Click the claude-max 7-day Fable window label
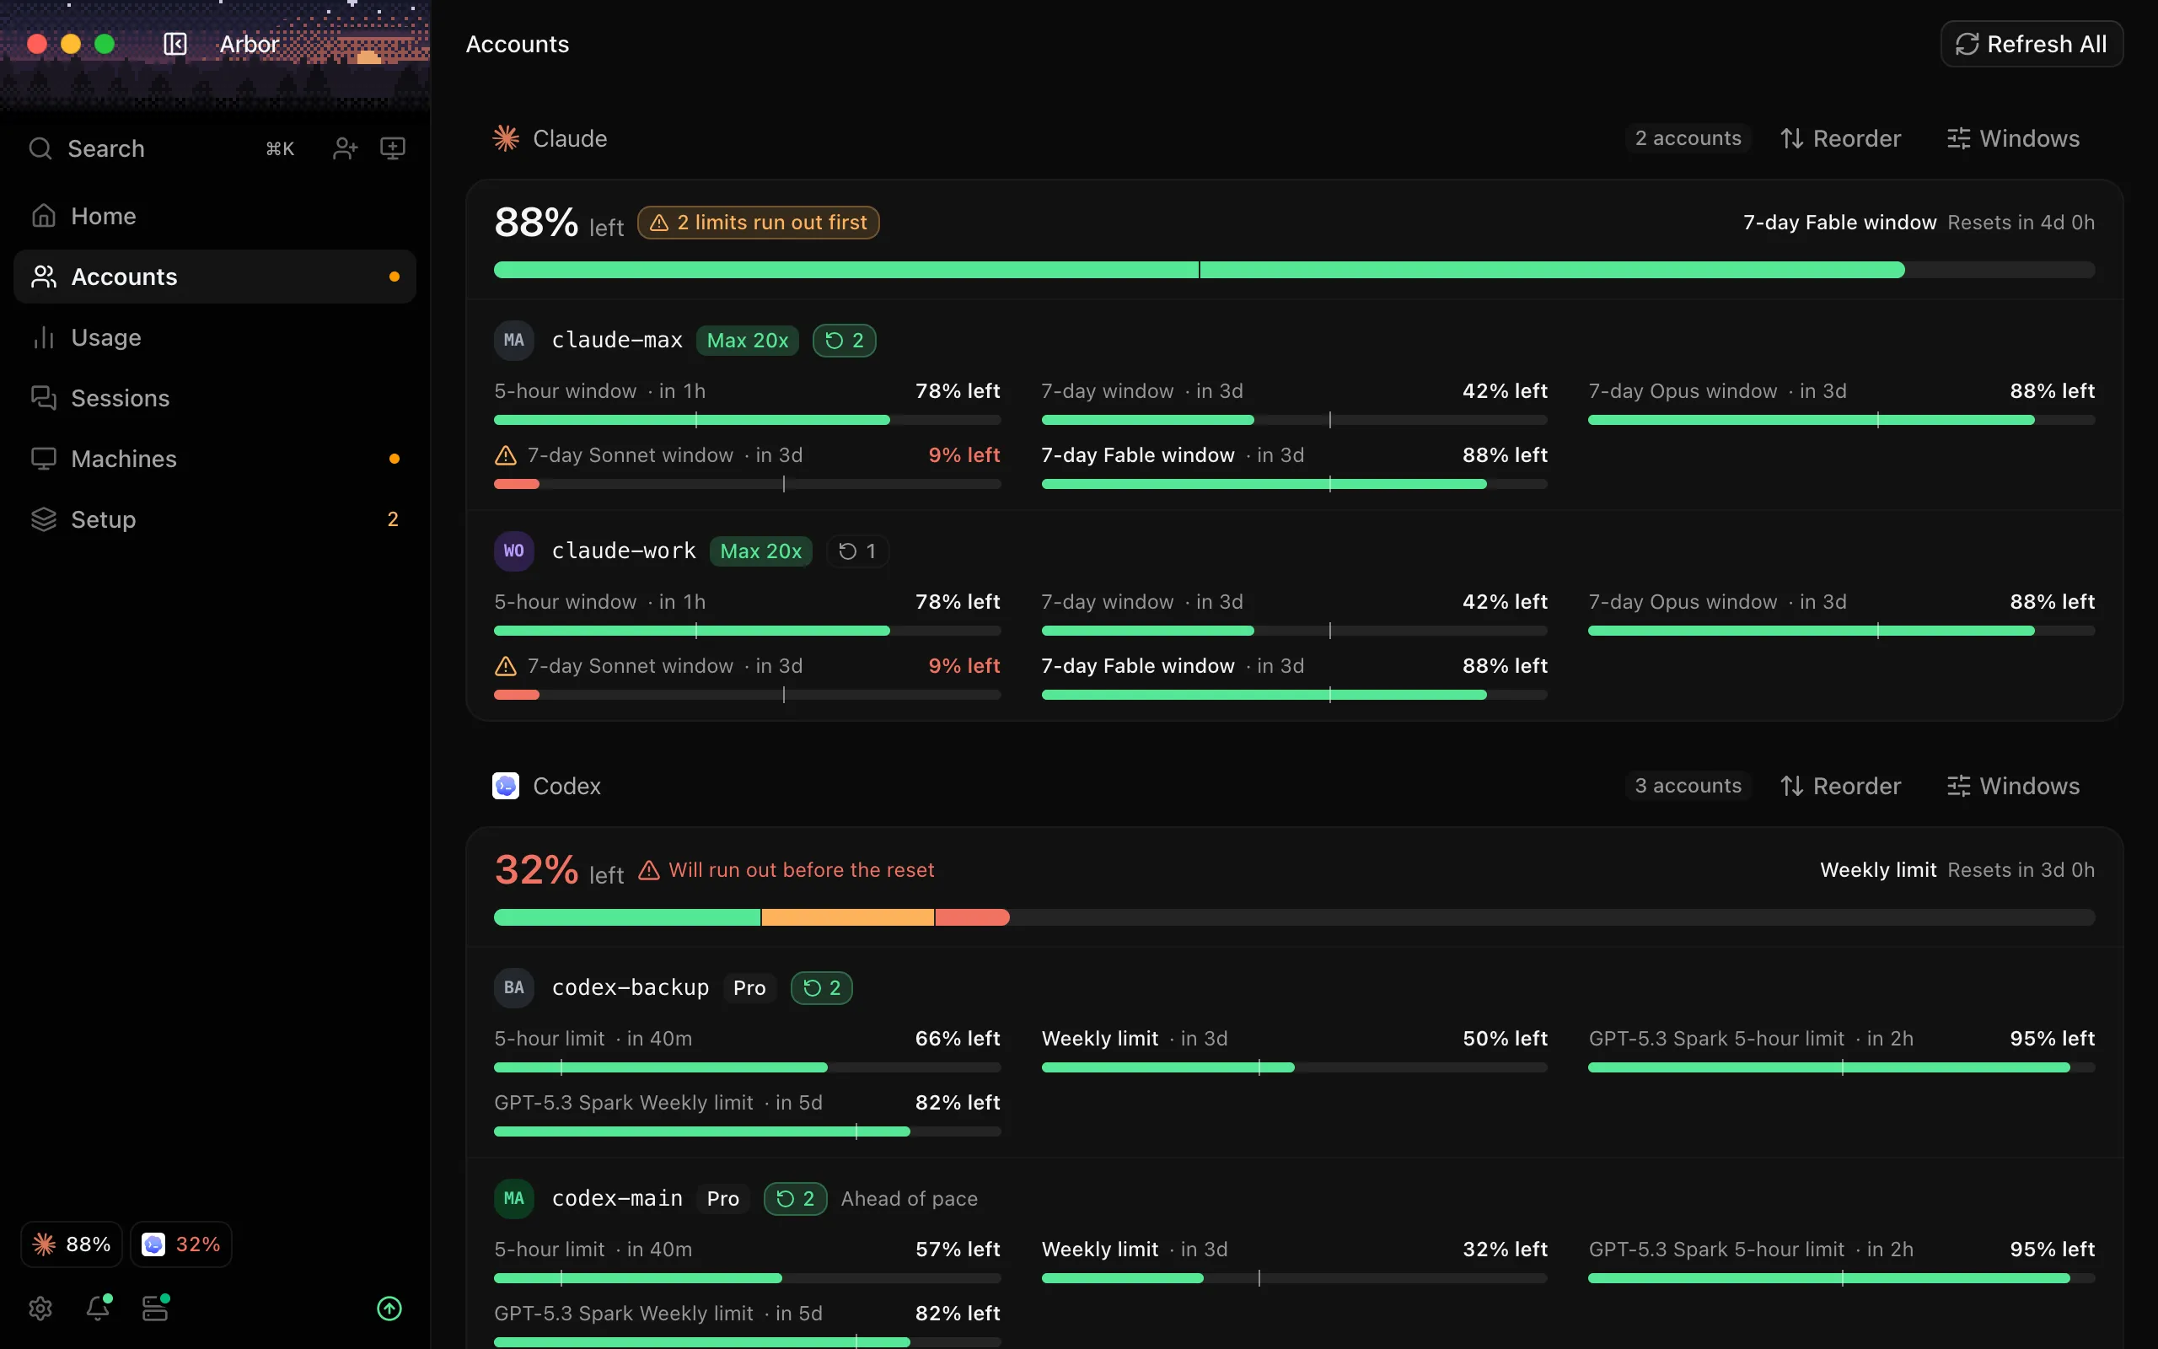Viewport: 2158px width, 1349px height. pos(1138,455)
